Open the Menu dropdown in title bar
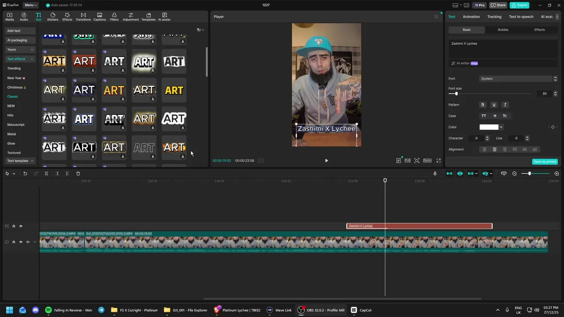The width and height of the screenshot is (564, 317). [x=30, y=5]
